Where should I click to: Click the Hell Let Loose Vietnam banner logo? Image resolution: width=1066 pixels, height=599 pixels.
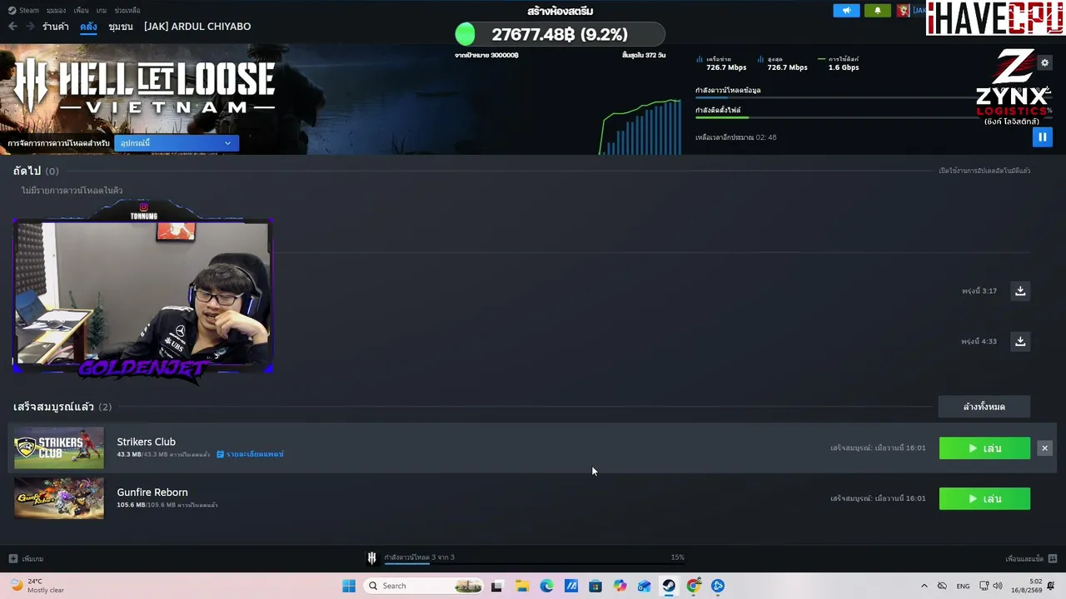coord(144,85)
